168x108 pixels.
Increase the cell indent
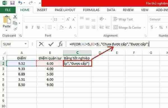pos(107,27)
